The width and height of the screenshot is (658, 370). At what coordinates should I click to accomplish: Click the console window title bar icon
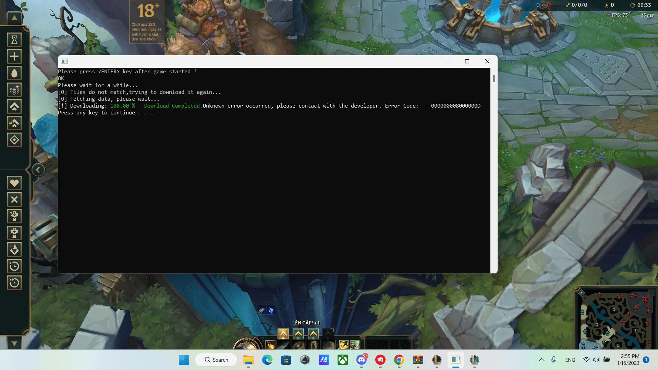(x=64, y=61)
